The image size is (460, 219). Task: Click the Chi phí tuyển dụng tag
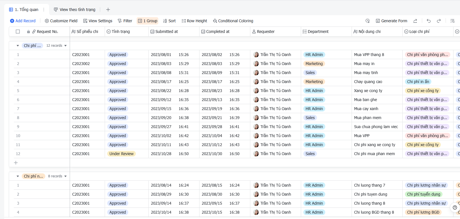click(424, 194)
